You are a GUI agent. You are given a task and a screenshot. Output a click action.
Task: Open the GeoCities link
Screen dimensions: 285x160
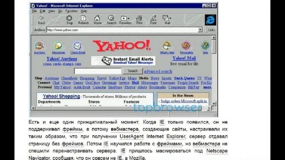92,83
